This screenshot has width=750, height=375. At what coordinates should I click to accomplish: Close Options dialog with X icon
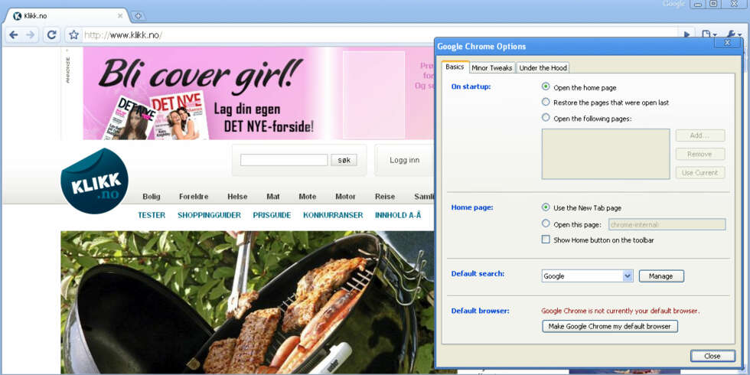(x=727, y=43)
